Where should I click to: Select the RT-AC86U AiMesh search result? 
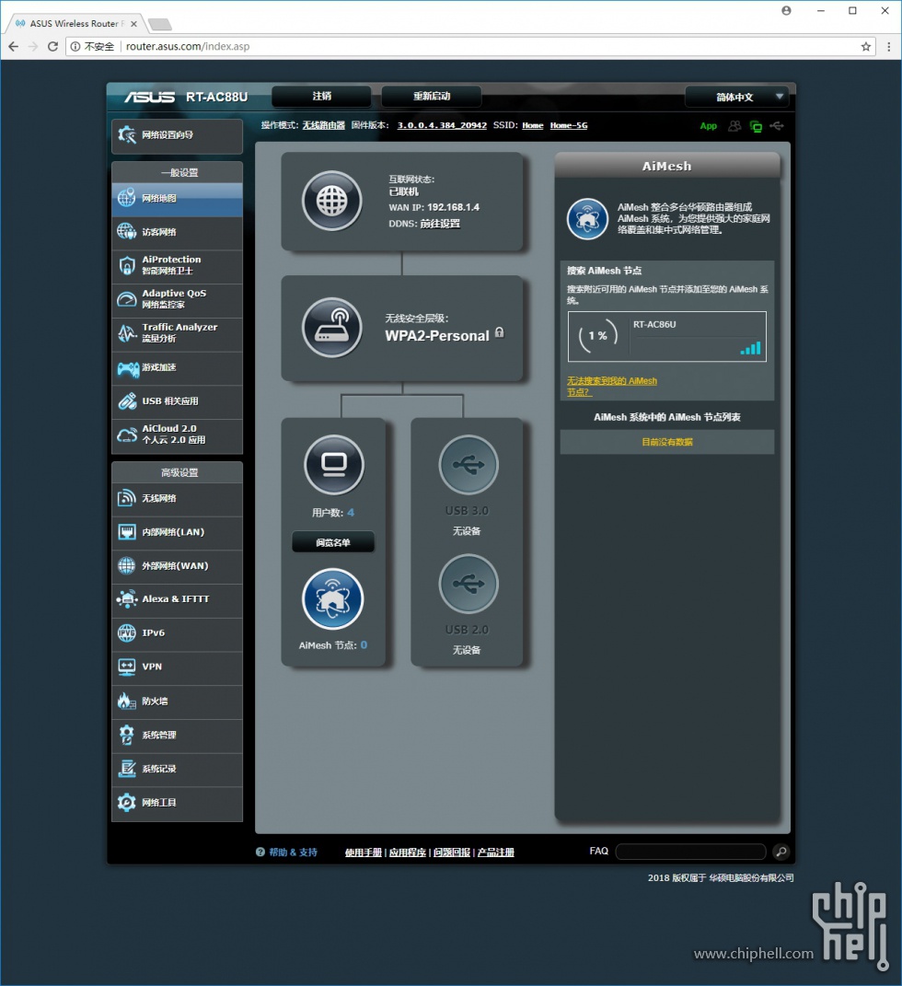(666, 337)
